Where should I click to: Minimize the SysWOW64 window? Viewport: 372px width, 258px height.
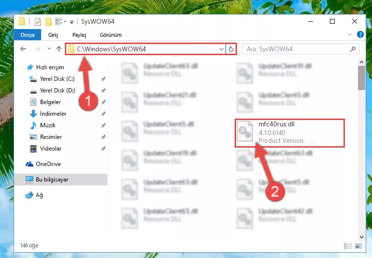click(x=310, y=22)
